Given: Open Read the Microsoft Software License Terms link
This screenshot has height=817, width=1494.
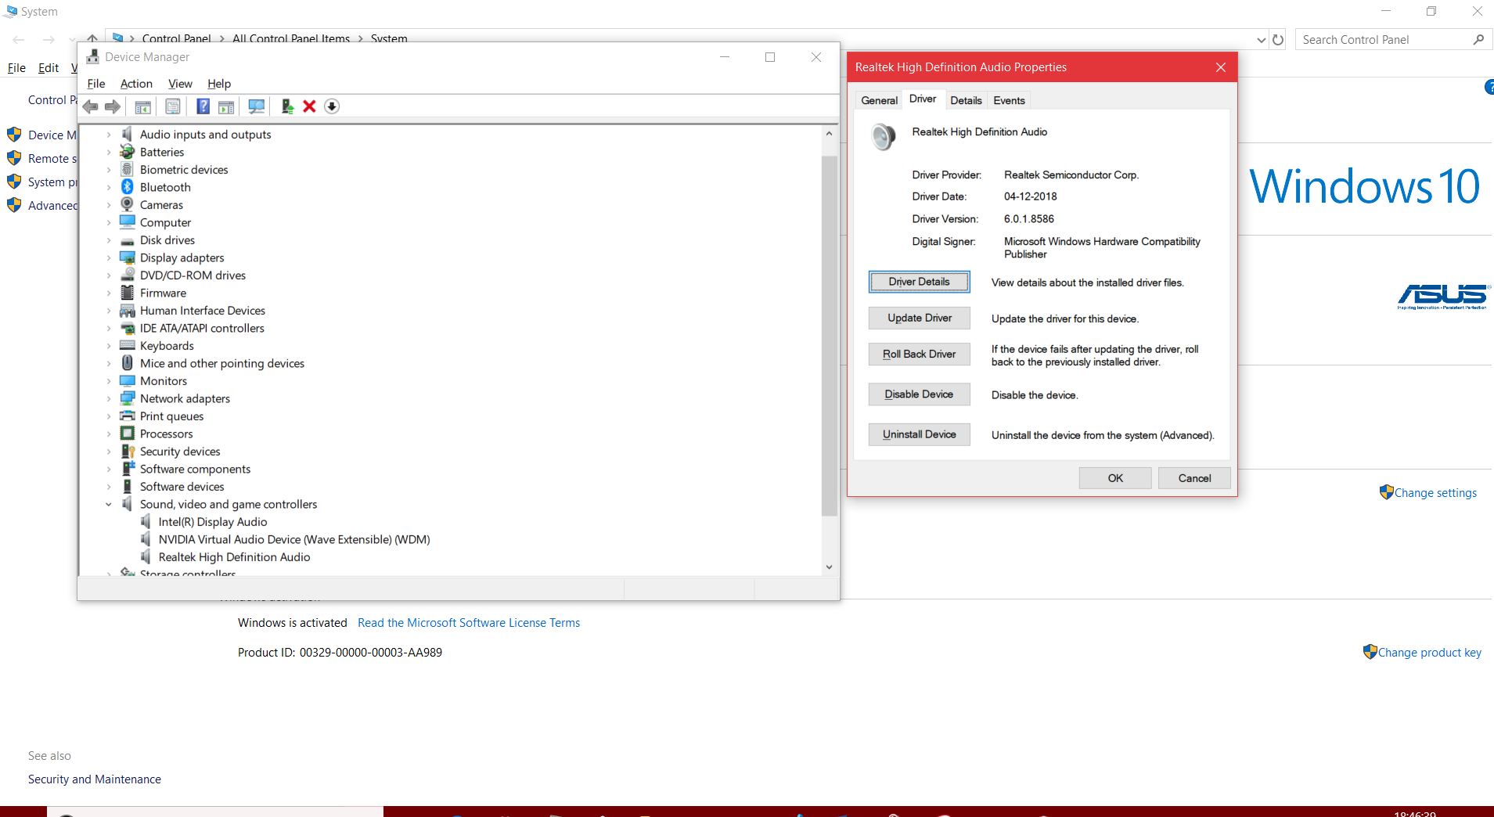Looking at the screenshot, I should [469, 623].
